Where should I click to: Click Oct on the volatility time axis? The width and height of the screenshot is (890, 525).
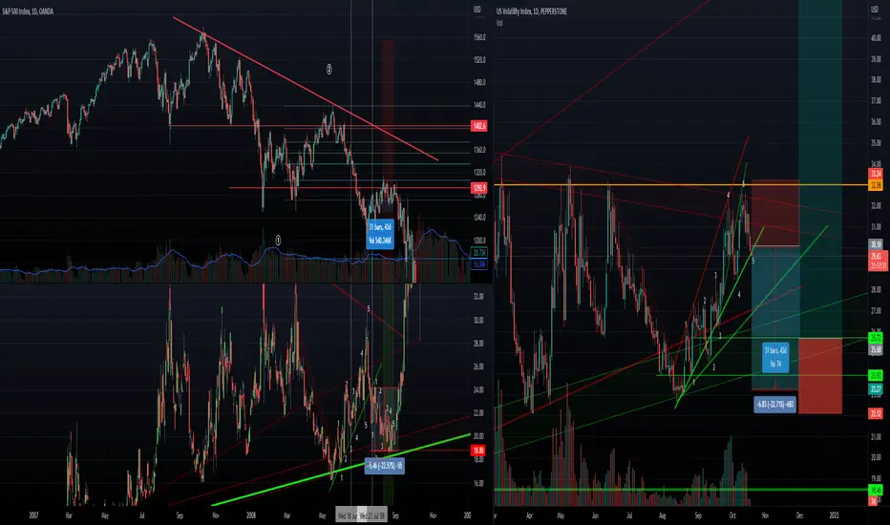coord(732,515)
